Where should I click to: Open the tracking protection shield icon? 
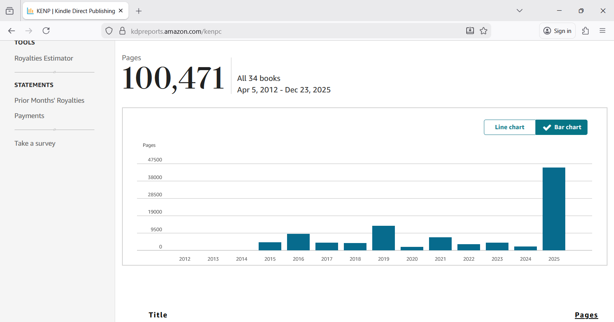pyautogui.click(x=109, y=31)
